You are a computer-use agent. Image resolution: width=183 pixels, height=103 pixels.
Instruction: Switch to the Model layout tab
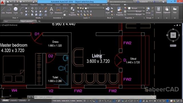tap(5, 100)
